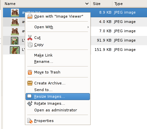Viewport: 147px width, 129px height.
Task: Expand the Open With submenu arrow
Action: click(88, 27)
